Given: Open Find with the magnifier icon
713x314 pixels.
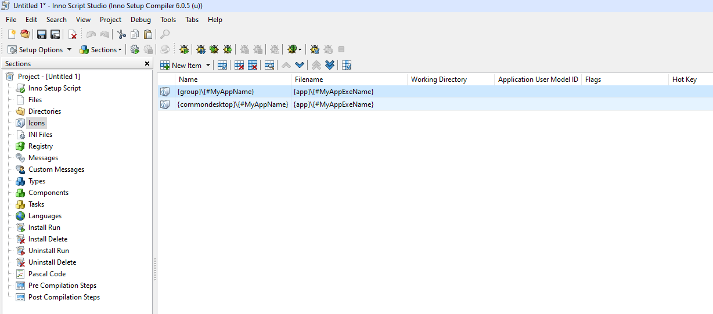Looking at the screenshot, I should [165, 34].
